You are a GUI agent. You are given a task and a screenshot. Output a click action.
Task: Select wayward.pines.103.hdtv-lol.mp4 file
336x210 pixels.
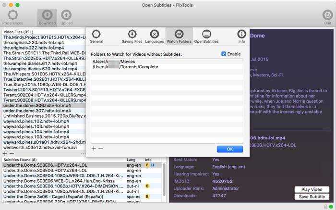pos(44,126)
